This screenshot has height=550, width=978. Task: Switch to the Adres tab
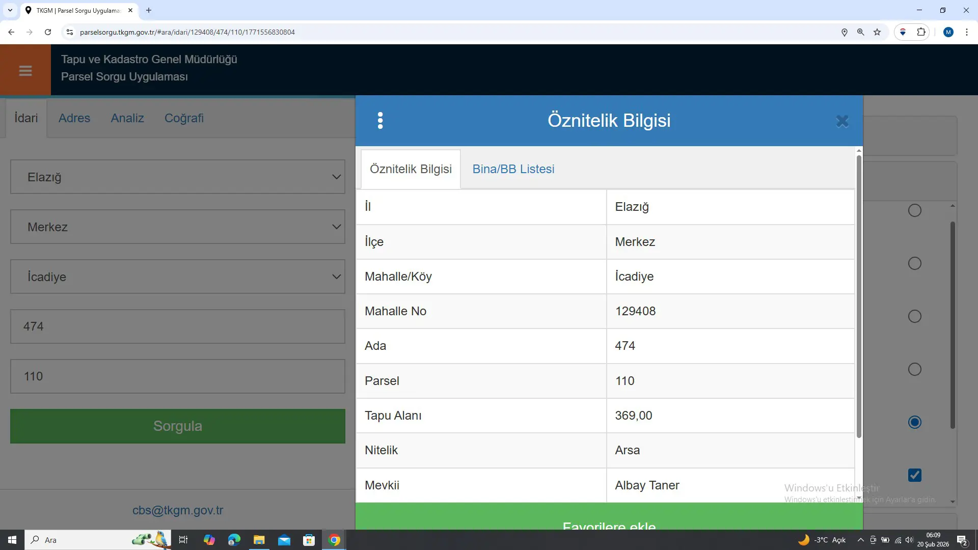tap(74, 118)
